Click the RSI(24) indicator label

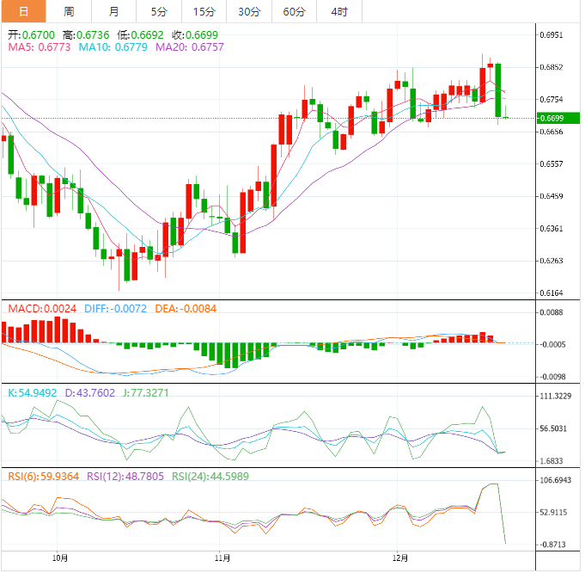212,476
